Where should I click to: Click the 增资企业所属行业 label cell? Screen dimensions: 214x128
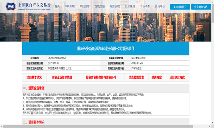(x=116, y=68)
